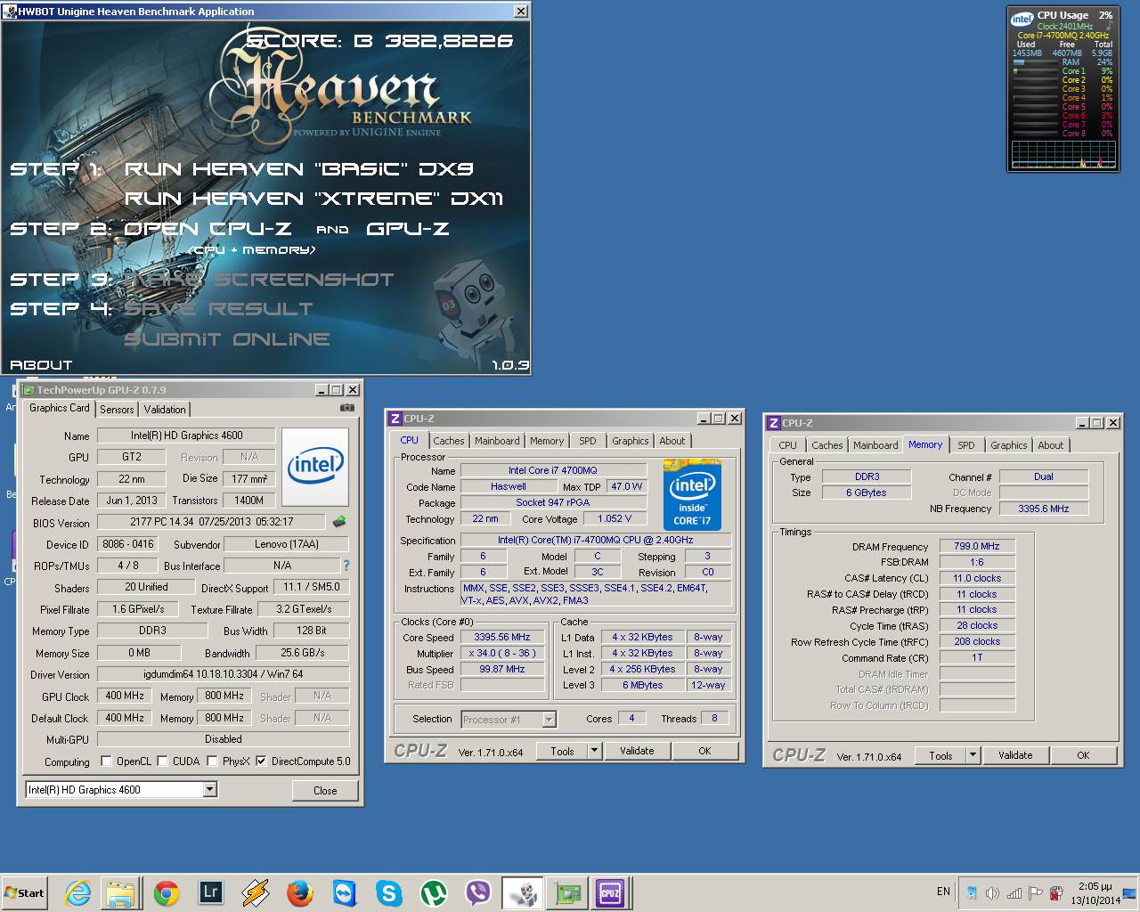Open Winamp lightning-bolt taskbar icon
Screen dimensions: 1140x912
coord(255,892)
